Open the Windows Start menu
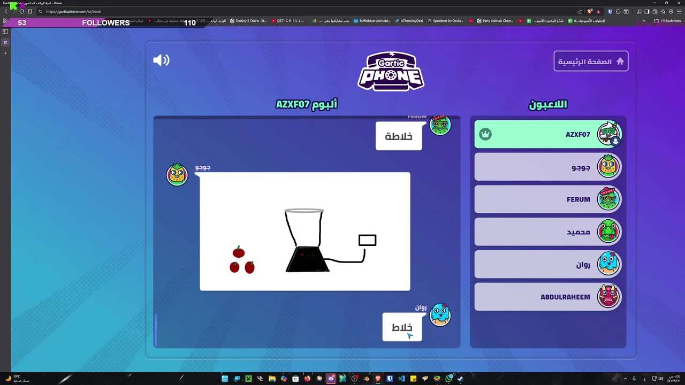Screen dimensions: 685x385 pyautogui.click(x=225, y=379)
